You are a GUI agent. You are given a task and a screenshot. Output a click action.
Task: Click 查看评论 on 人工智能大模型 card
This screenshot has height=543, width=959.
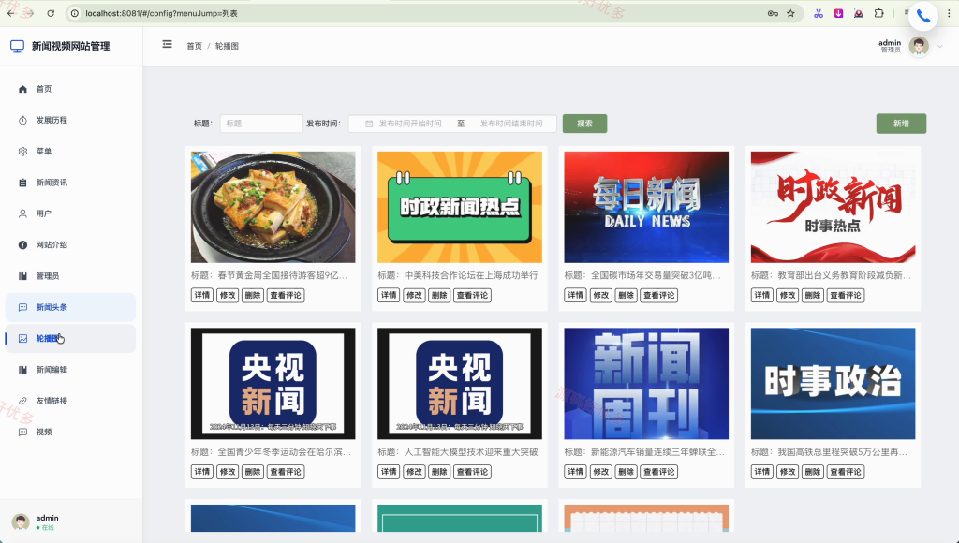coord(472,472)
